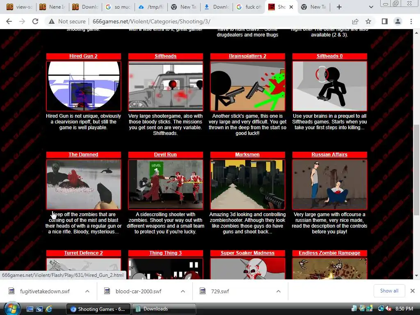The height and width of the screenshot is (315, 420).
Task: Open the Marksmen game link
Action: tap(247, 155)
